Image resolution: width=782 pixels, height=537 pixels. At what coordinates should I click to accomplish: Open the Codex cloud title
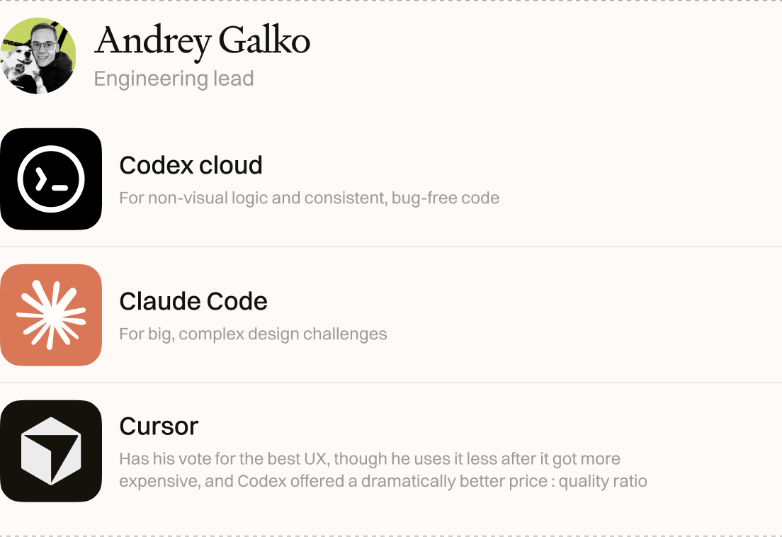point(191,165)
